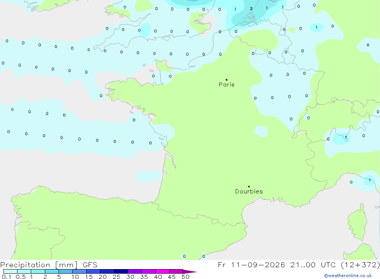380x279 pixels.
Task: Click the legend value 0.5
Action: coord(21,277)
